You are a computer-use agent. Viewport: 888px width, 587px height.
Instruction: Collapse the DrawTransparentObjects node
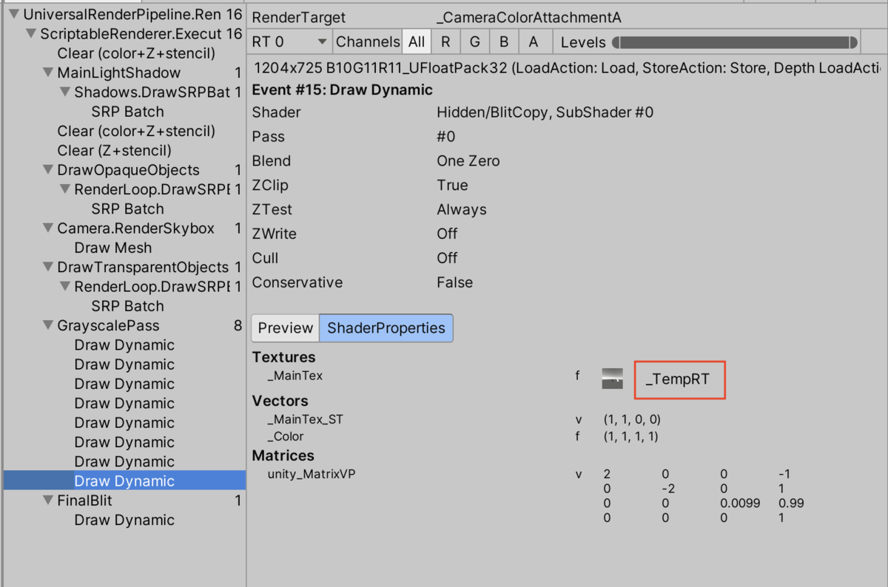coord(48,267)
